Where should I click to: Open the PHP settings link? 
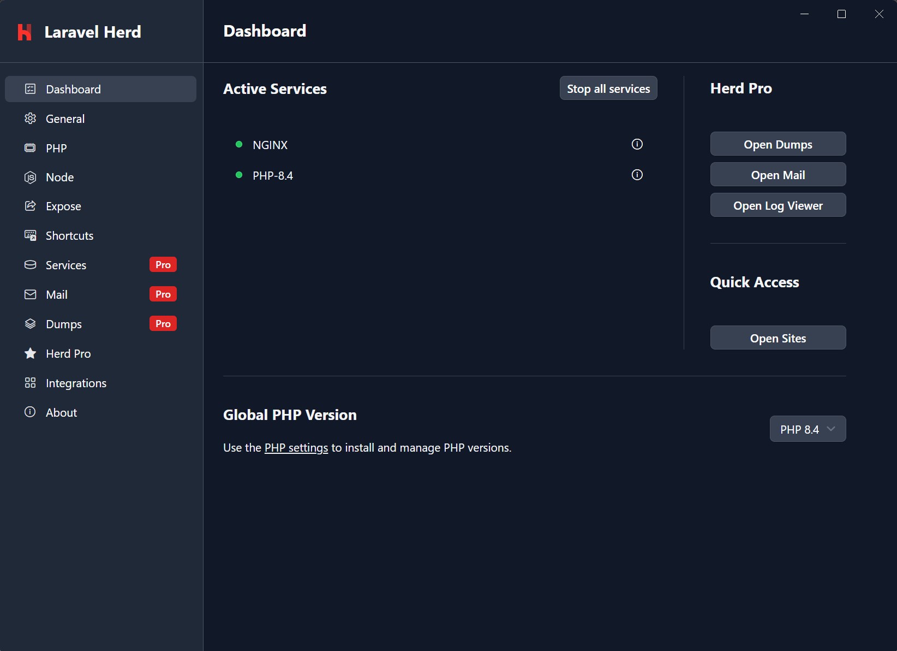coord(296,447)
